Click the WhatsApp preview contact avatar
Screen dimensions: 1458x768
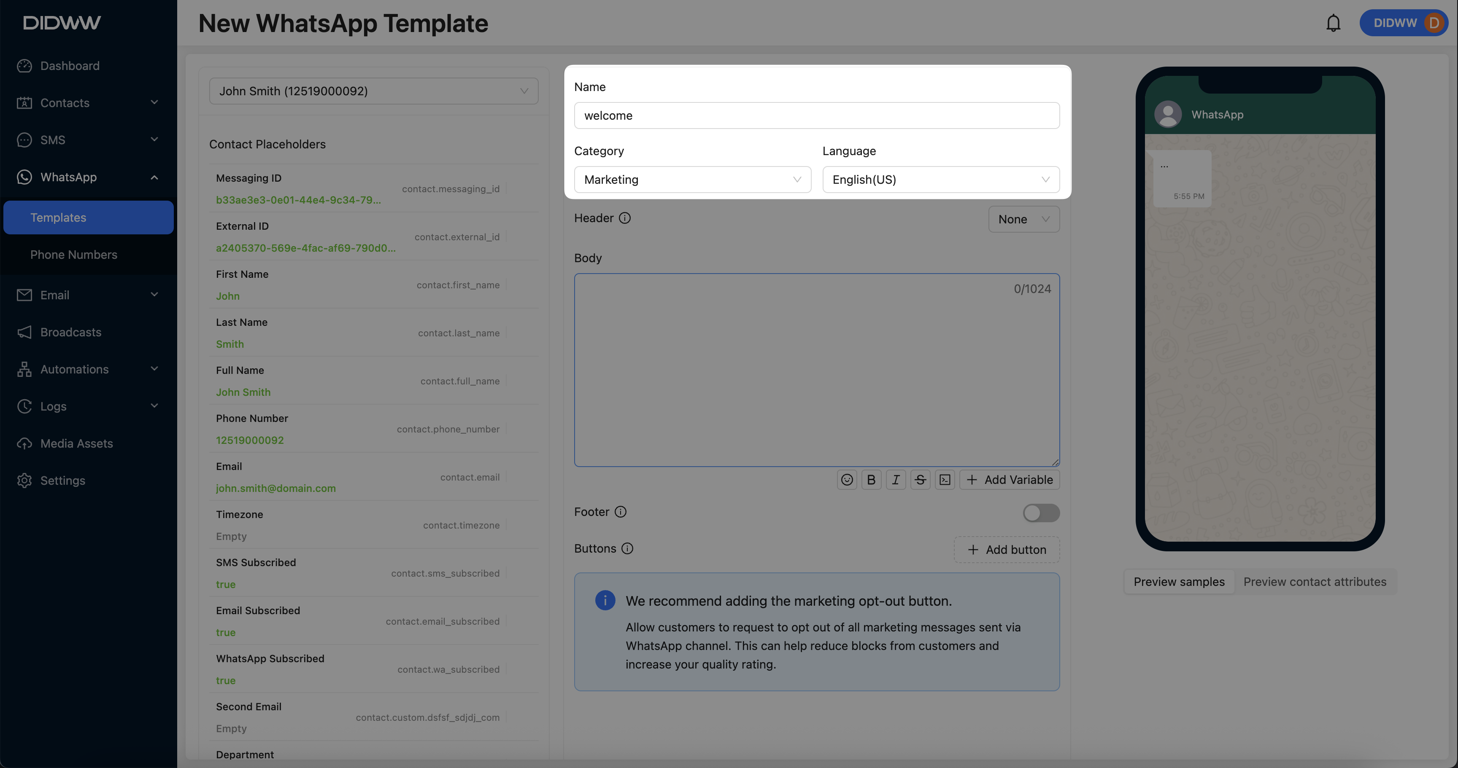tap(1168, 114)
